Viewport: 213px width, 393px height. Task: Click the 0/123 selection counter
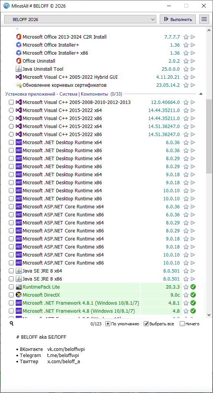[x=96, y=324]
